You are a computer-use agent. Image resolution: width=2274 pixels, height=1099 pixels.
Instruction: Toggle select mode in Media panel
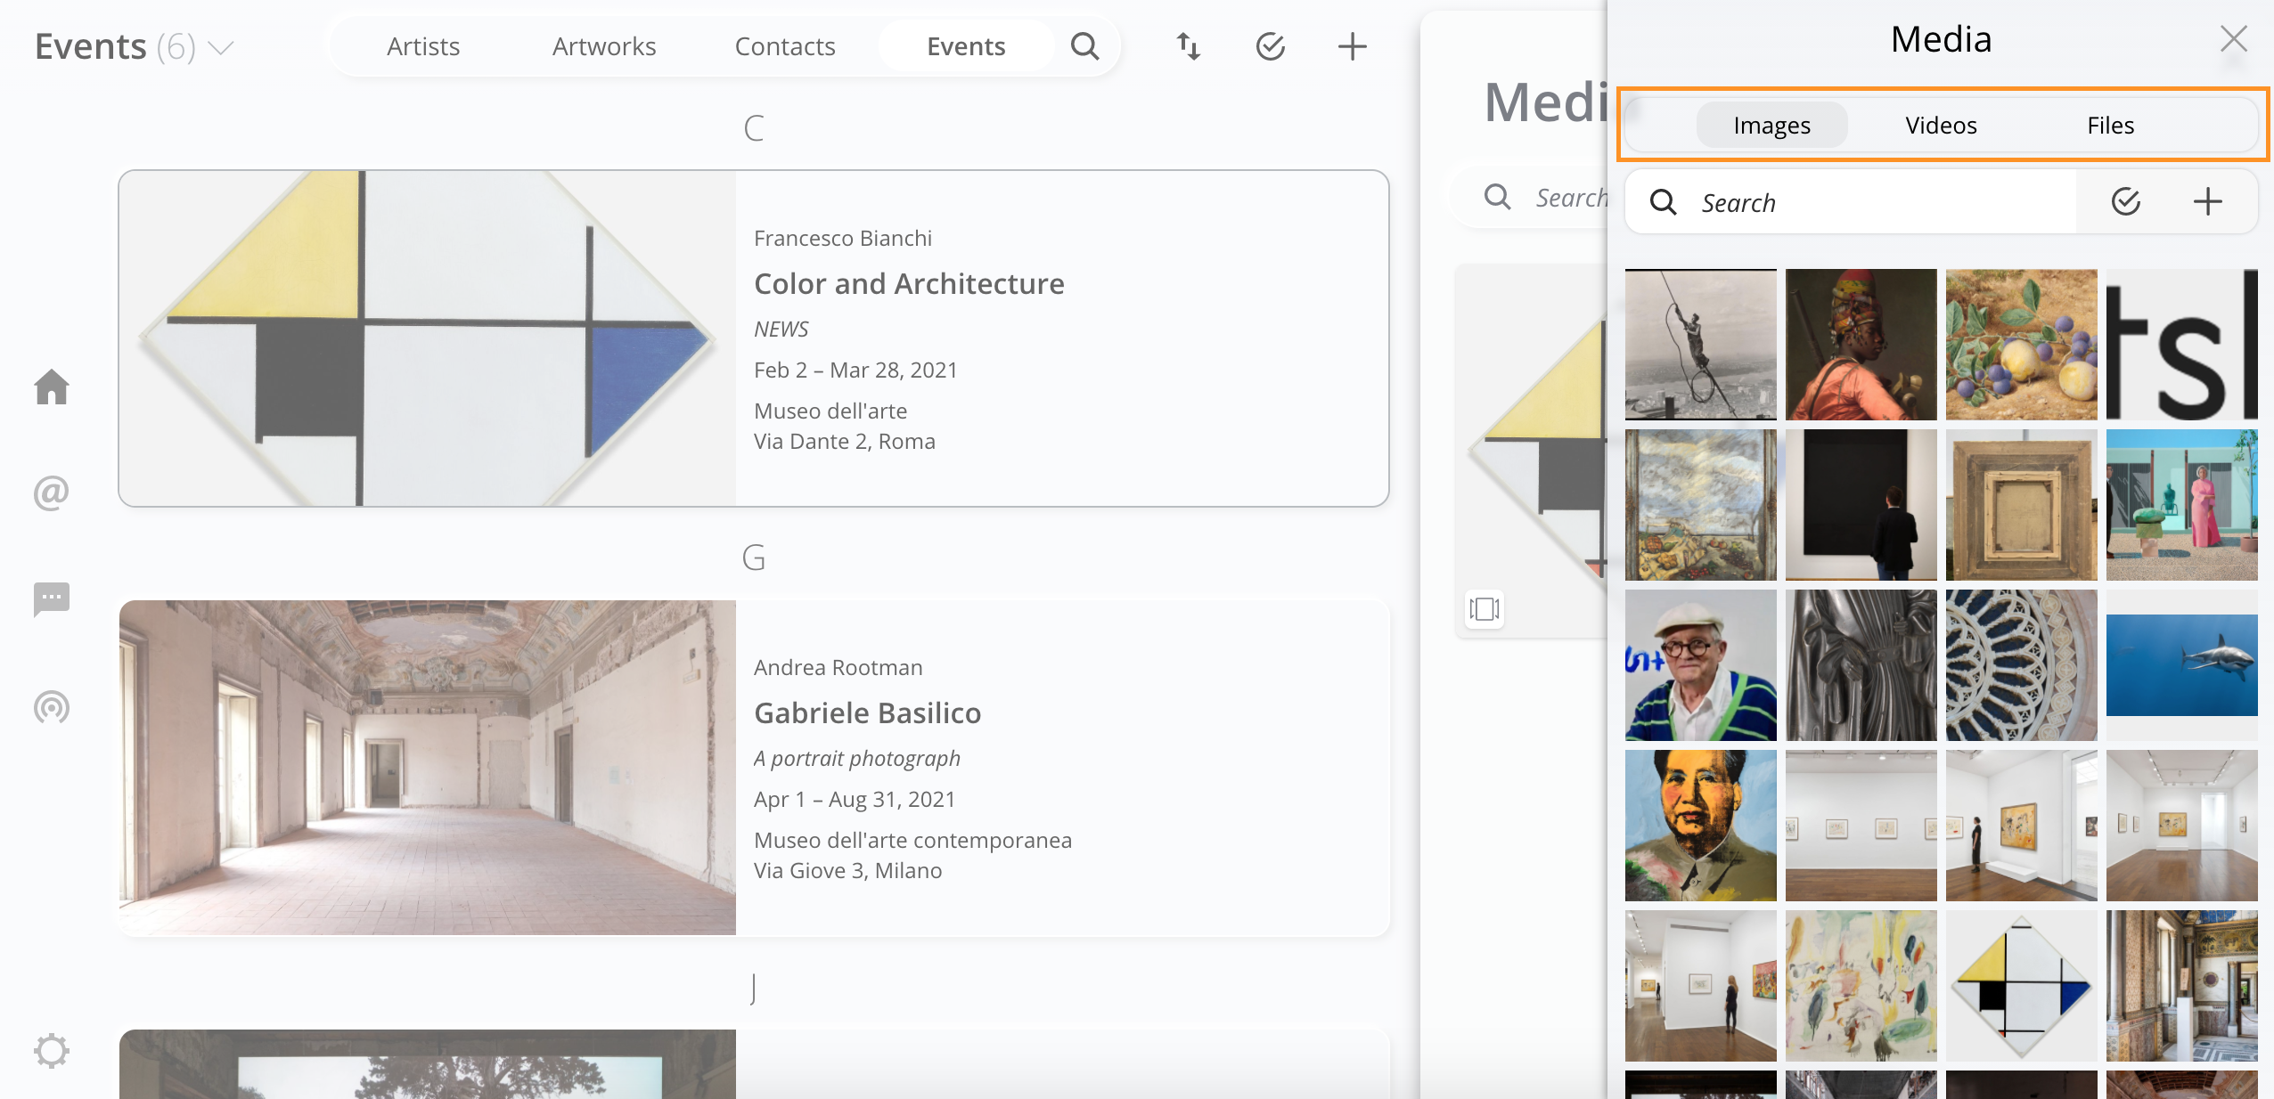click(x=2126, y=202)
